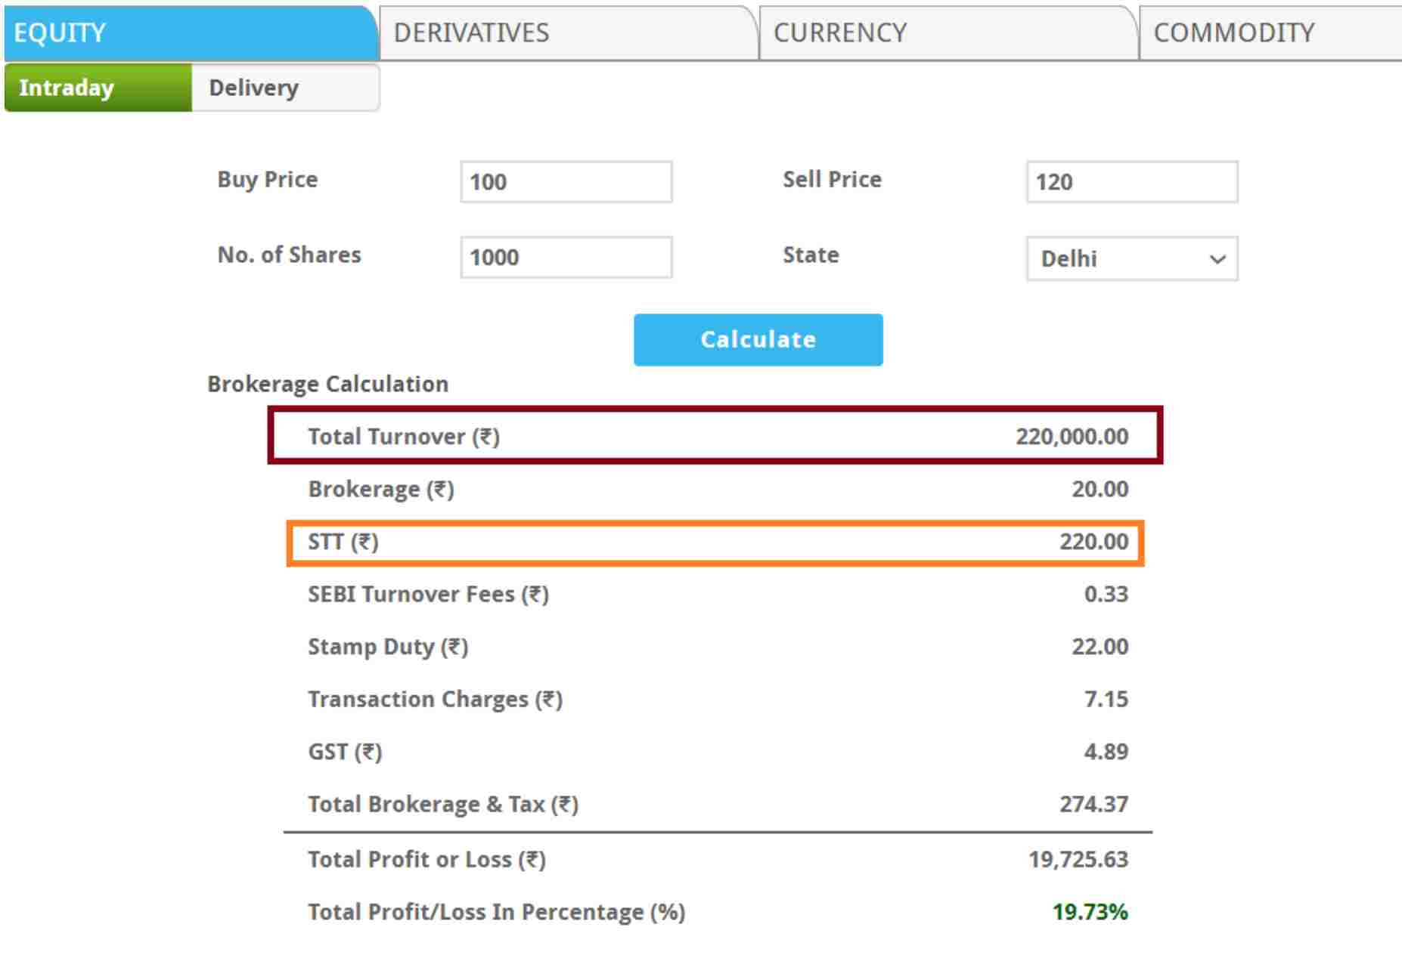Click the Total Brokerage & Tax label
The image size is (1402, 958).
pos(443,805)
